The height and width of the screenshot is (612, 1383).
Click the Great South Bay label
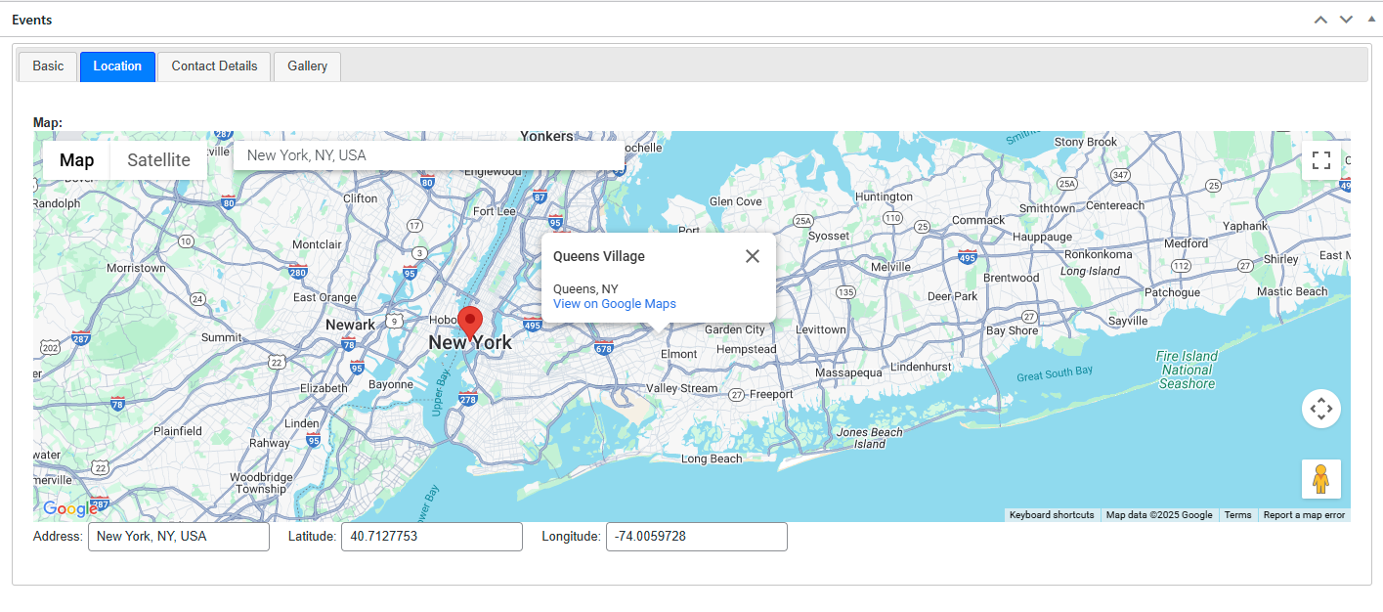1055,373
